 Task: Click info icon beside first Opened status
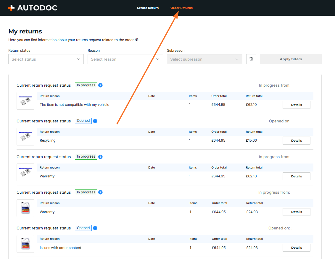(95, 121)
